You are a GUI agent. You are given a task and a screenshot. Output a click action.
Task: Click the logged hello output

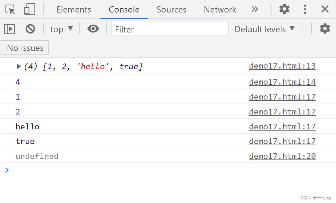coord(27,127)
